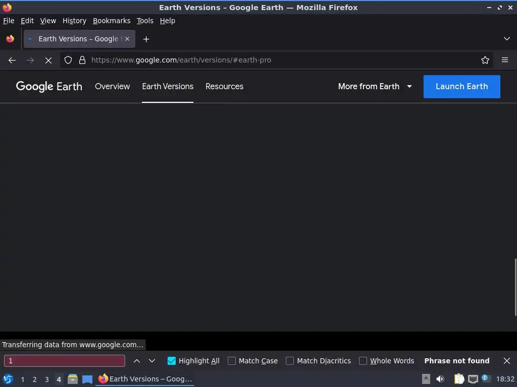The height and width of the screenshot is (387, 517).
Task: Click the forward navigation arrow
Action: point(30,60)
